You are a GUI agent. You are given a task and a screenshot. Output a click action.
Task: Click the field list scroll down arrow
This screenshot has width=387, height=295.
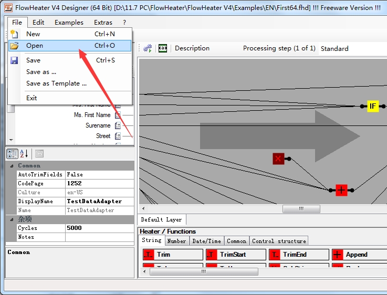click(x=11, y=140)
